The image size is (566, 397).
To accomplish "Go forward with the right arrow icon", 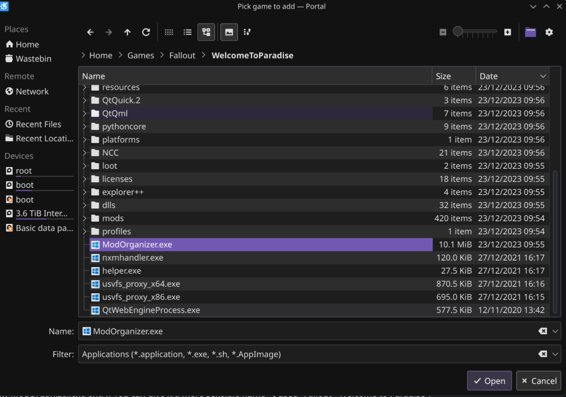I will pos(109,32).
